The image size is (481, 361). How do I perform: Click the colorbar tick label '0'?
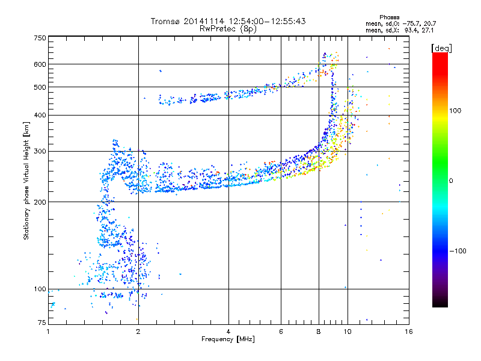(x=451, y=181)
